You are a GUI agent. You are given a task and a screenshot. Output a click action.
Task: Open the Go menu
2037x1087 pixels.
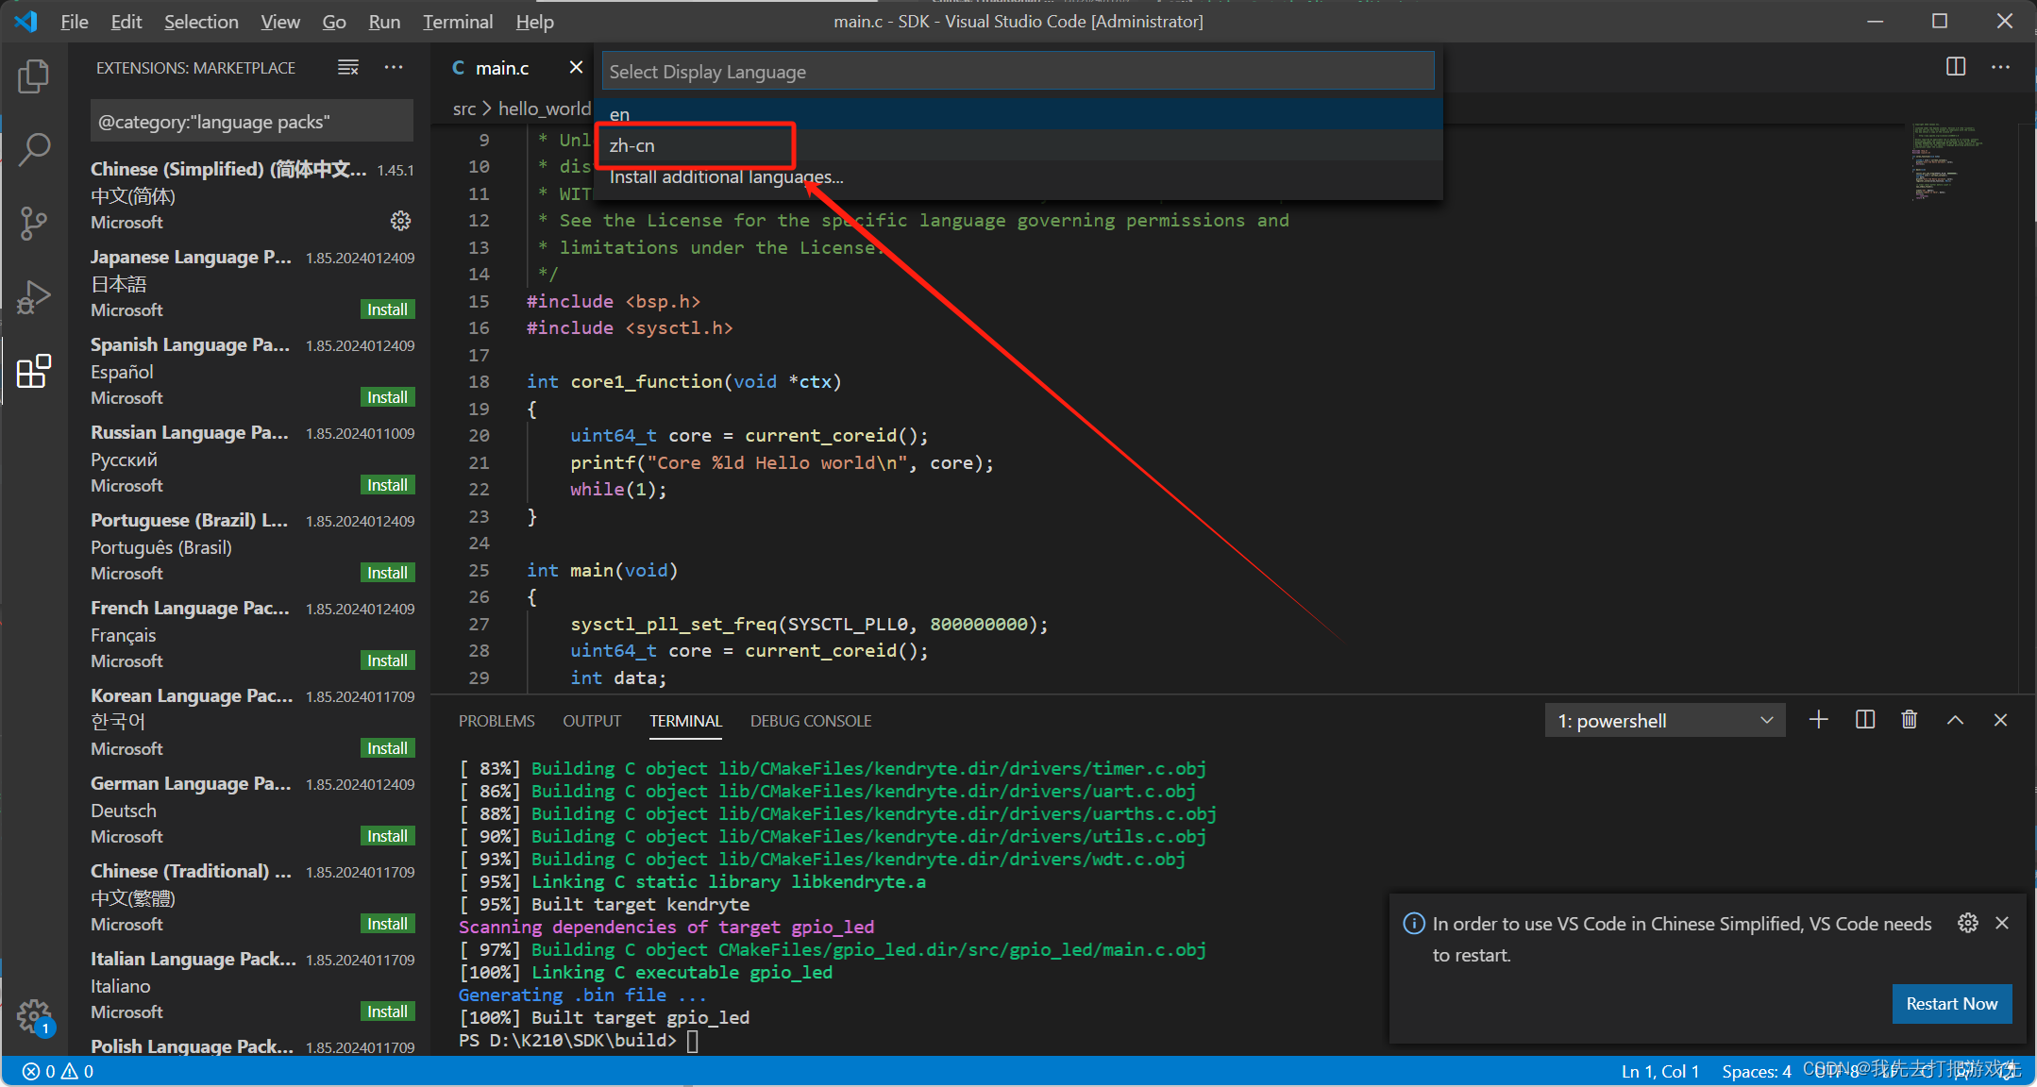point(334,22)
